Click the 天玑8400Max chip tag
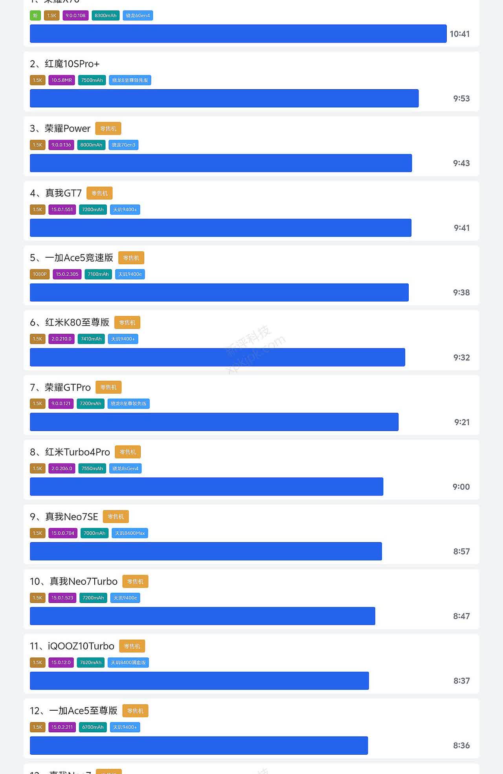Image resolution: width=503 pixels, height=774 pixels. click(130, 533)
